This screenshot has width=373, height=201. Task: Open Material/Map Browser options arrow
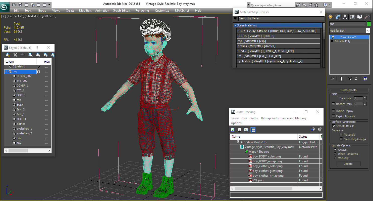(235, 18)
